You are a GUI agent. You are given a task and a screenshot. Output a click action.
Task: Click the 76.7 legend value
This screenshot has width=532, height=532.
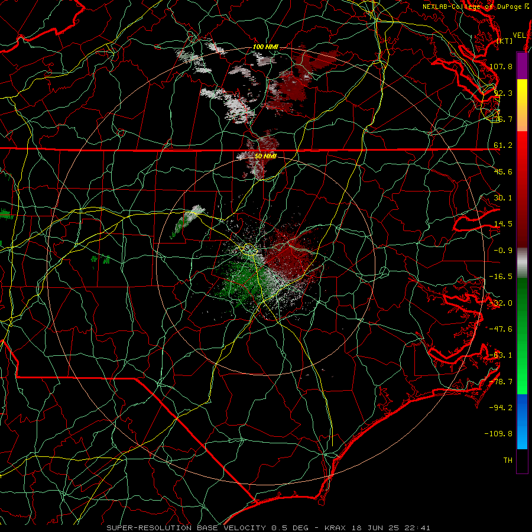pos(503,119)
